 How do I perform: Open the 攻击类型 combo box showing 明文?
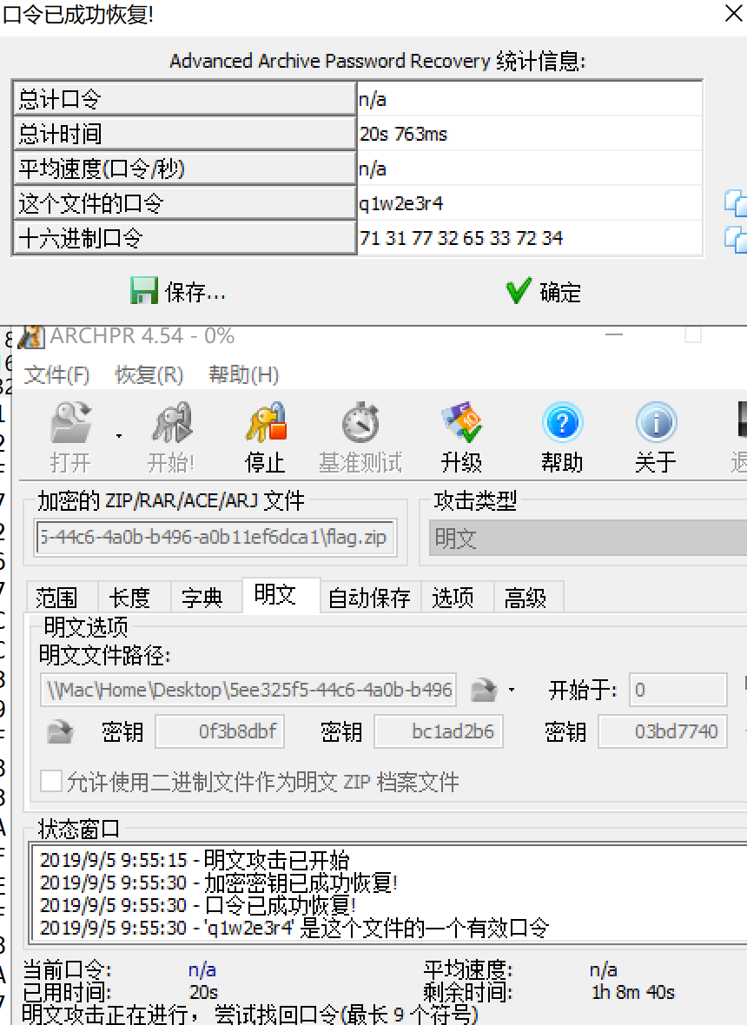[x=587, y=538]
